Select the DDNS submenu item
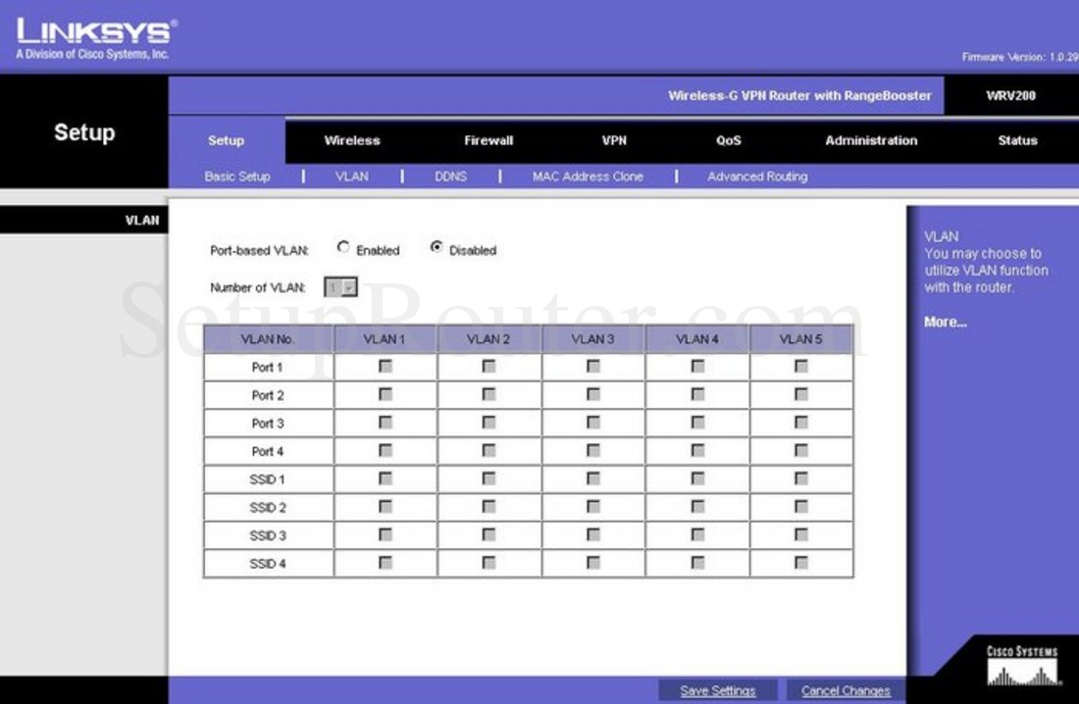This screenshot has width=1079, height=704. (450, 176)
